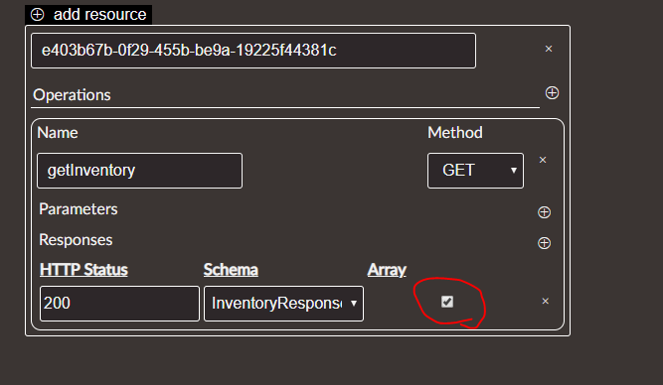This screenshot has width=663, height=385.
Task: Click the HTTP Status column header
Action: pyautogui.click(x=83, y=270)
